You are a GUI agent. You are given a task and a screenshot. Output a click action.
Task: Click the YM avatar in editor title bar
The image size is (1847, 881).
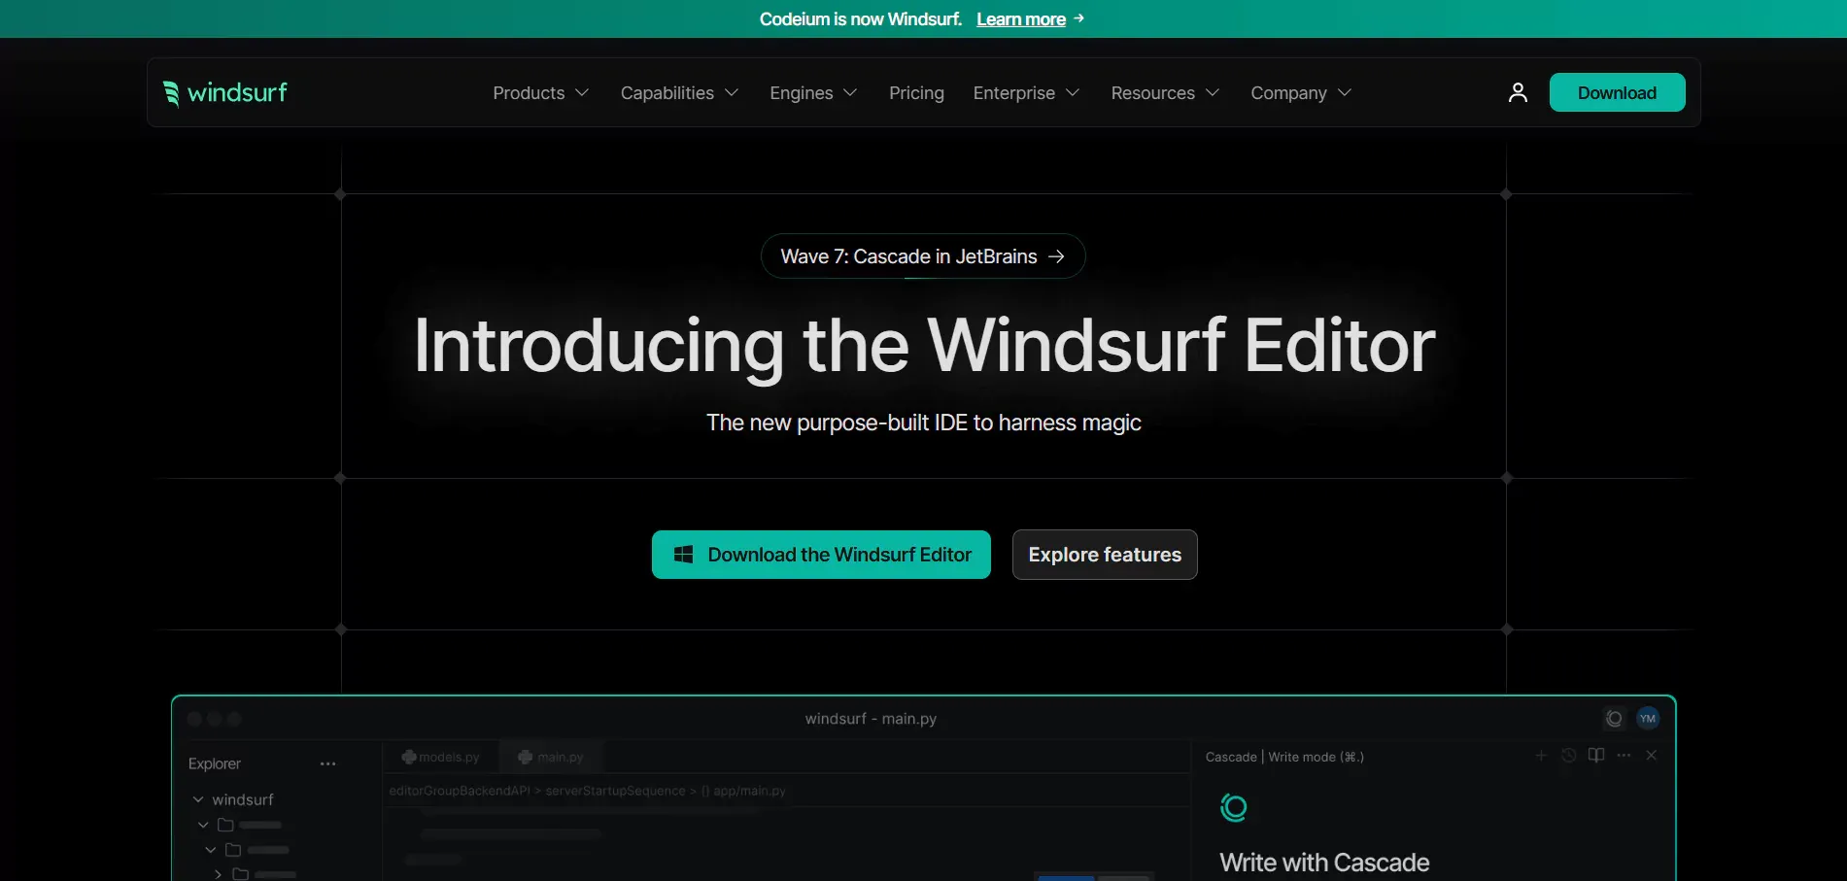tap(1648, 719)
